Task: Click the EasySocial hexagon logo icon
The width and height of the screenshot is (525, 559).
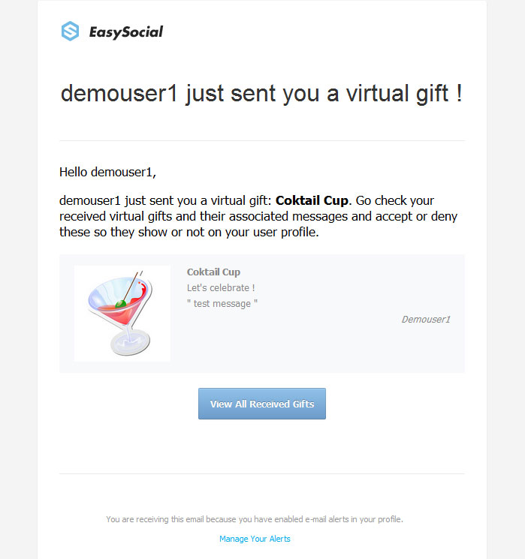Action: pos(70,31)
